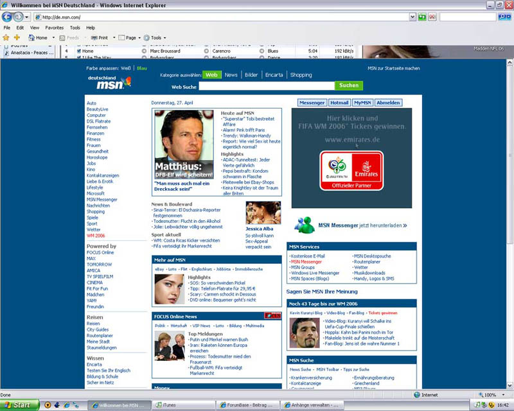The image size is (514, 411).
Task: Click the arrow icon beside Carencro
Action: 261,51
